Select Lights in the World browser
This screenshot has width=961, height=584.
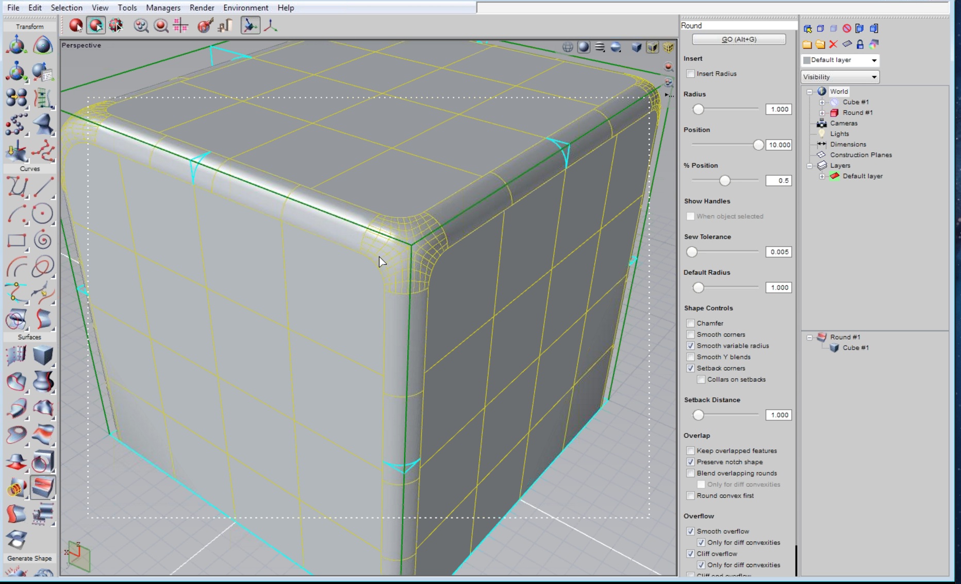839,134
